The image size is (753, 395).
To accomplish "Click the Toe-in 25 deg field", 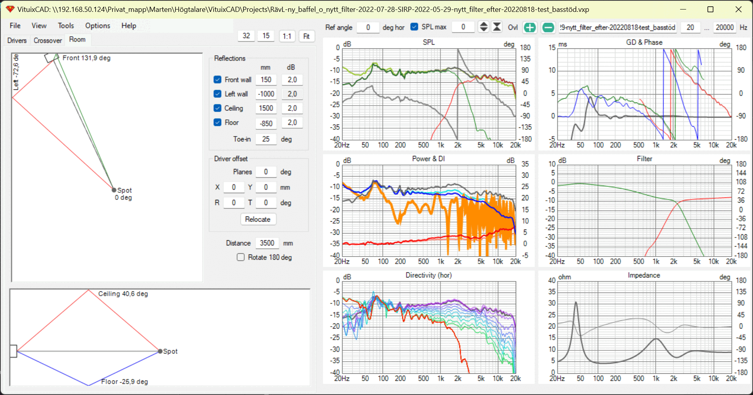I will click(266, 139).
